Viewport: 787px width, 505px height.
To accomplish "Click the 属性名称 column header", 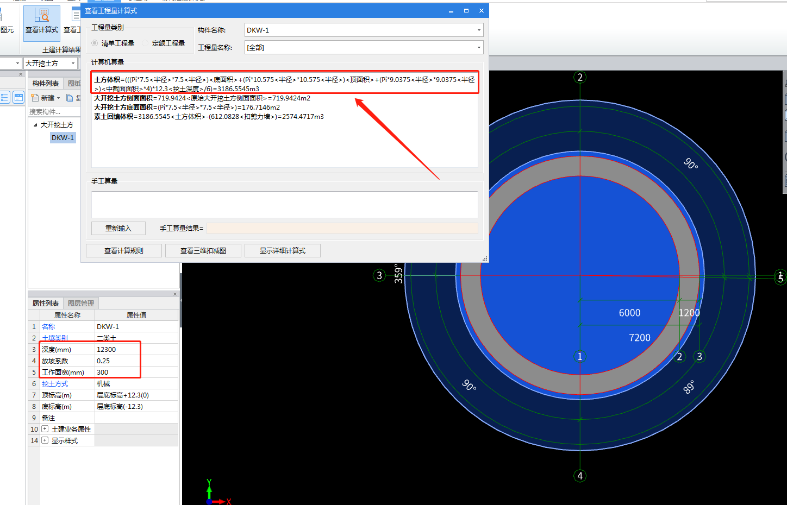I will [67, 315].
